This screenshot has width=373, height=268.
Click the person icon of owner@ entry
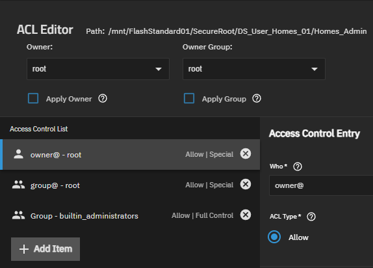[x=18, y=154]
